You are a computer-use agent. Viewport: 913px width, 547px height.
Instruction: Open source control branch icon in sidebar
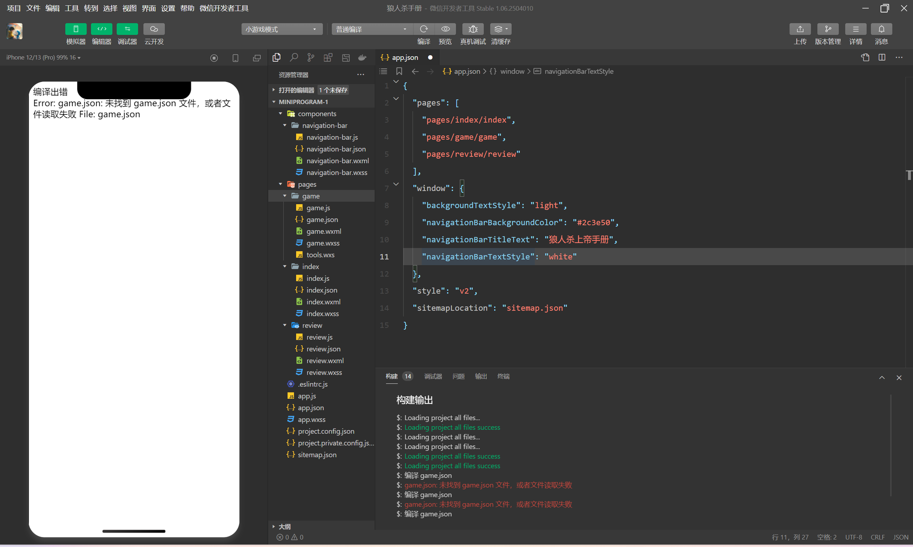click(x=311, y=57)
